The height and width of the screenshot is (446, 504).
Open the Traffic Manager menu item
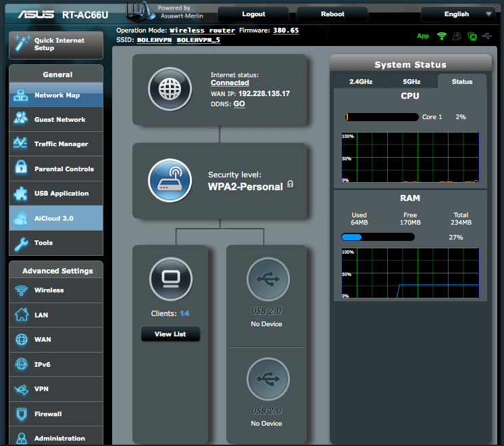(x=56, y=144)
